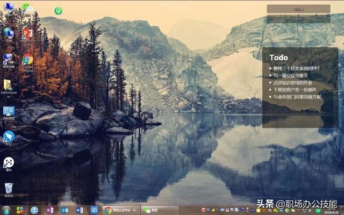Launch Word from the taskbar
This screenshot has height=215, width=344.
coord(79,210)
